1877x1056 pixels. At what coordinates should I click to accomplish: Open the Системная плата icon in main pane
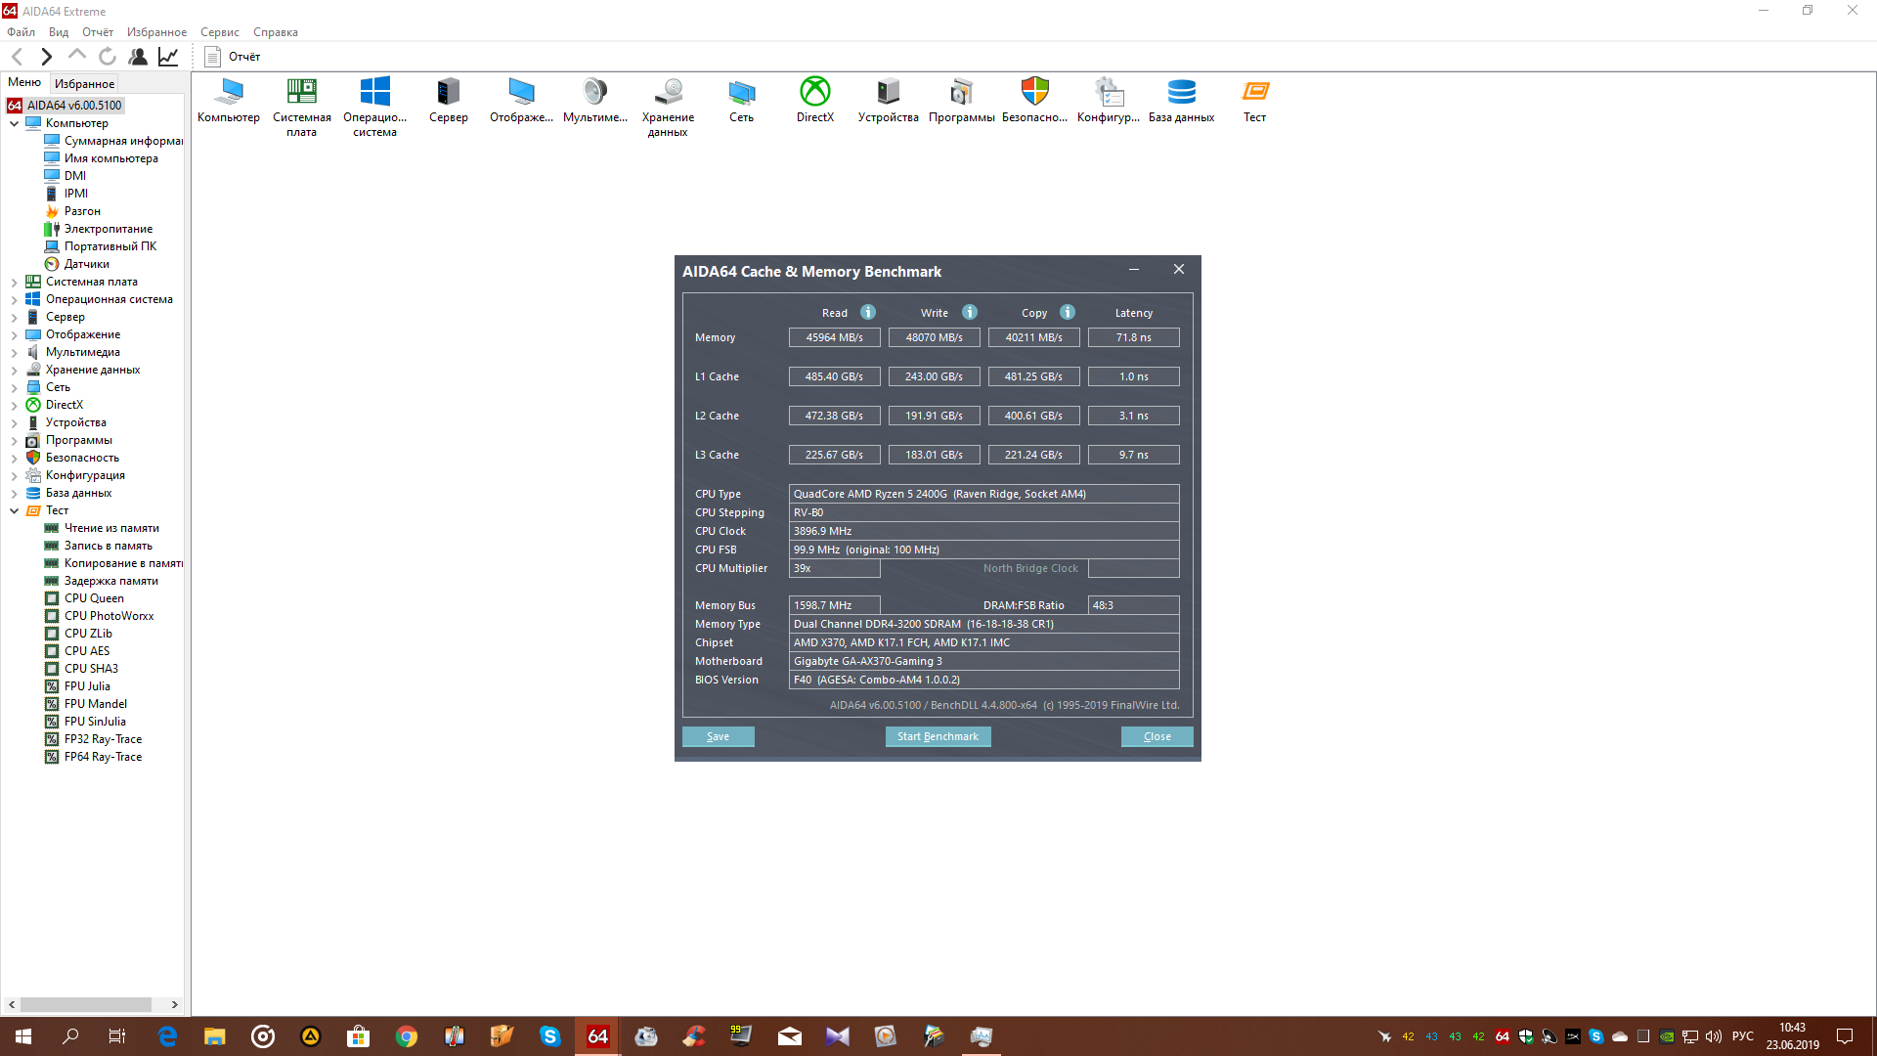[301, 107]
